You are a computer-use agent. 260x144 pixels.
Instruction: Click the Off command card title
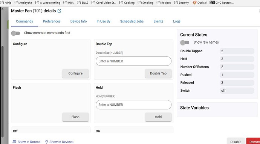tap(15, 131)
